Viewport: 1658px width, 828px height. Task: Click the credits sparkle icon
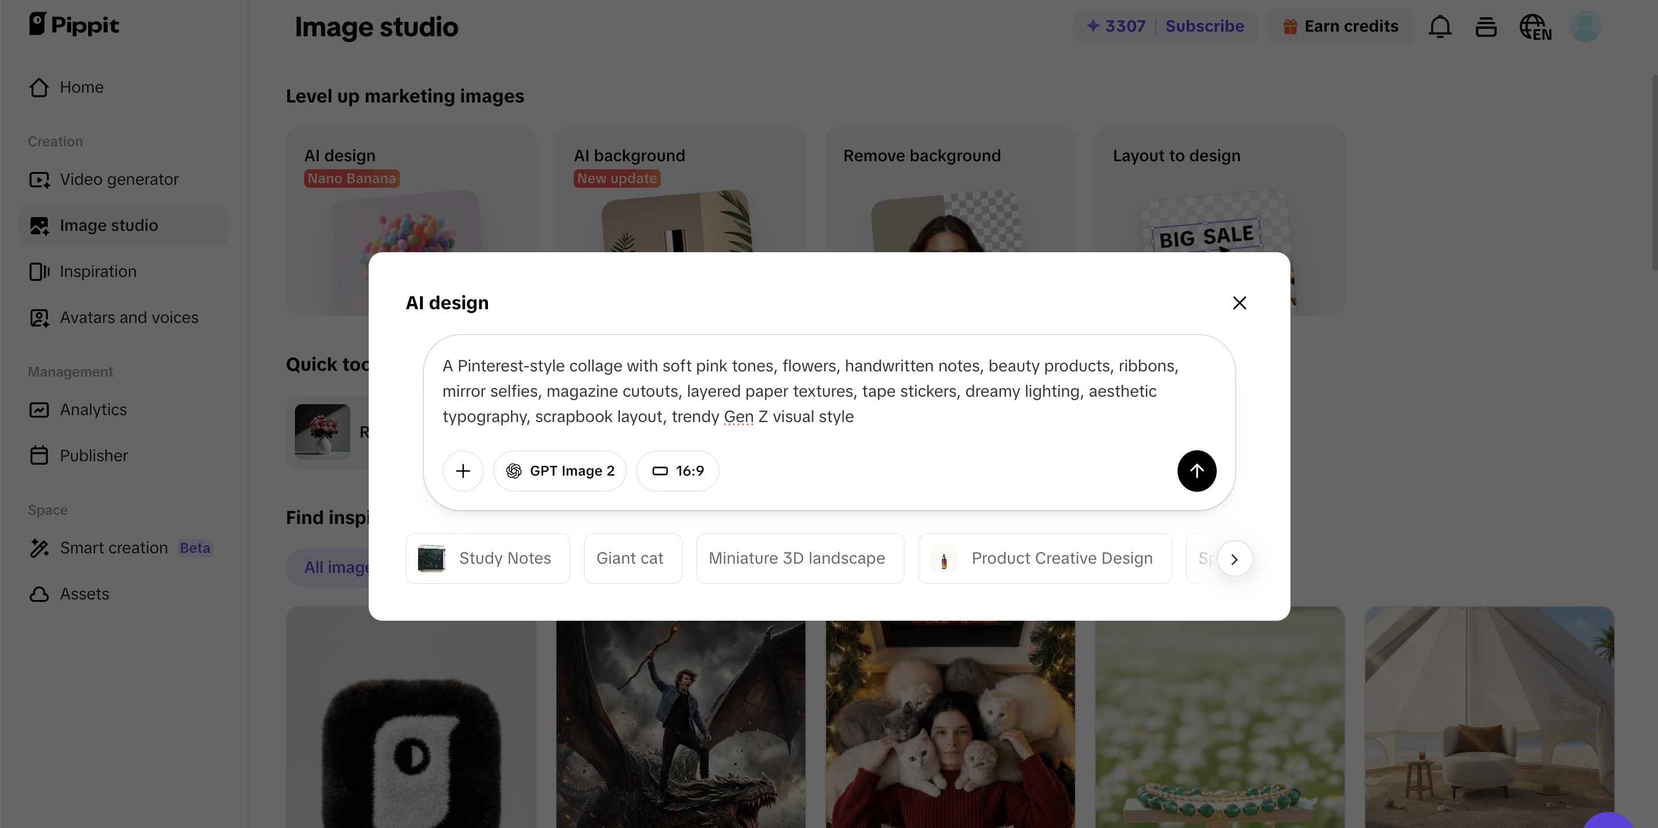pos(1093,26)
